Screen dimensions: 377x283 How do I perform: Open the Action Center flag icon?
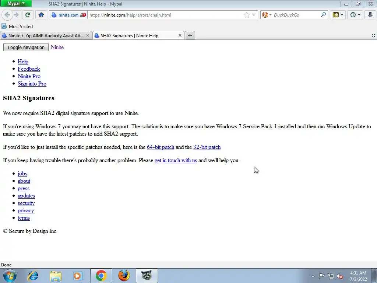(x=322, y=276)
